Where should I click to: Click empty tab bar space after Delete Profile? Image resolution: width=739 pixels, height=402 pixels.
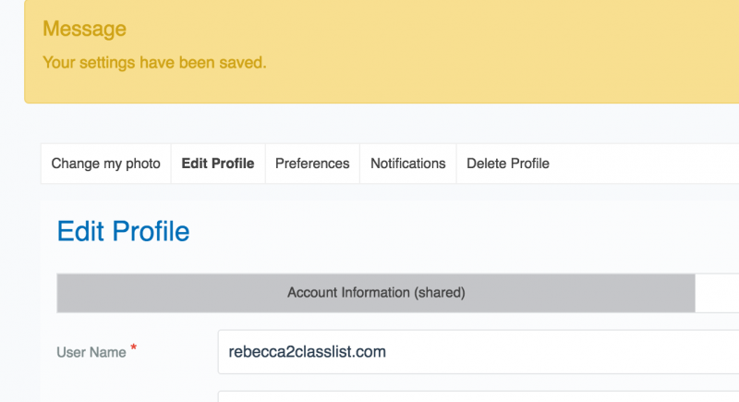[x=650, y=164]
